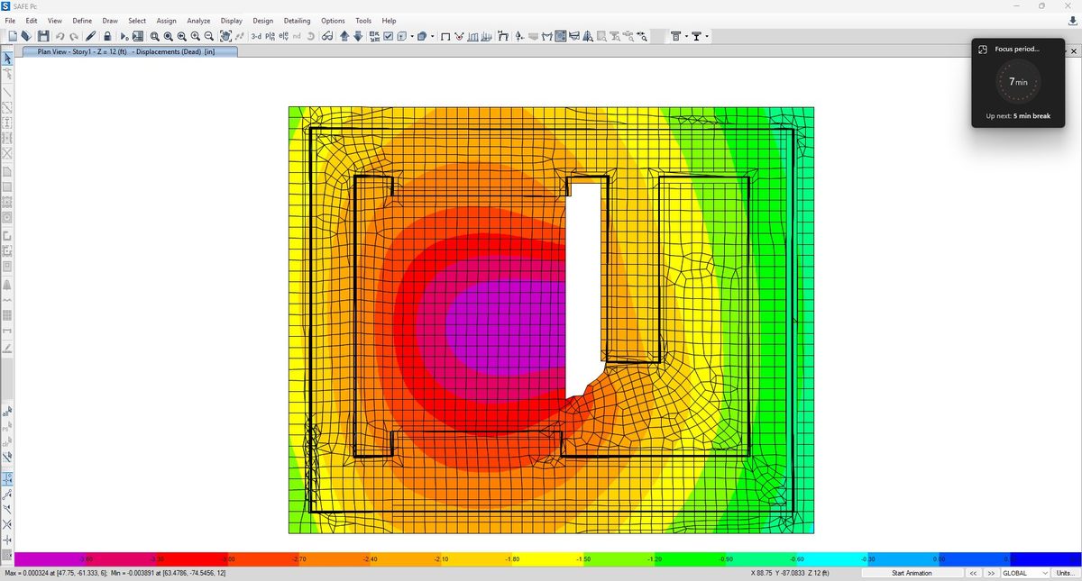1082x581 pixels.
Task: Open the Save Model icon
Action: coord(45,36)
